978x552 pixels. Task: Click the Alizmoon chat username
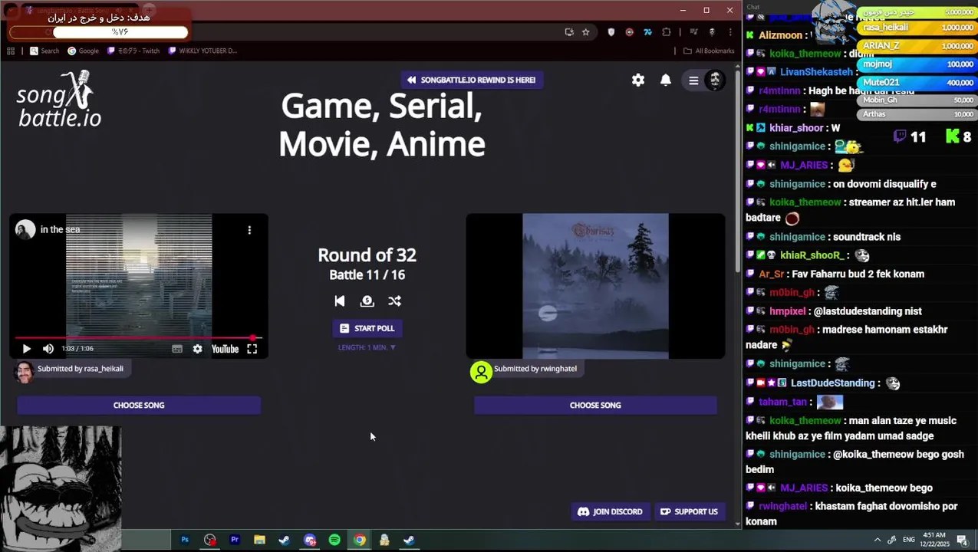(780, 35)
